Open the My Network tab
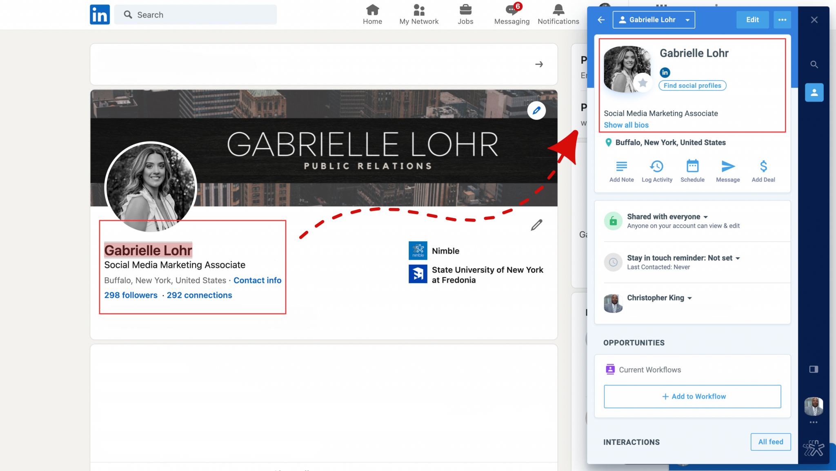Image resolution: width=836 pixels, height=471 pixels. pyautogui.click(x=419, y=15)
